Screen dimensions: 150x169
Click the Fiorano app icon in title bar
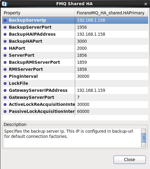click(x=5, y=4)
